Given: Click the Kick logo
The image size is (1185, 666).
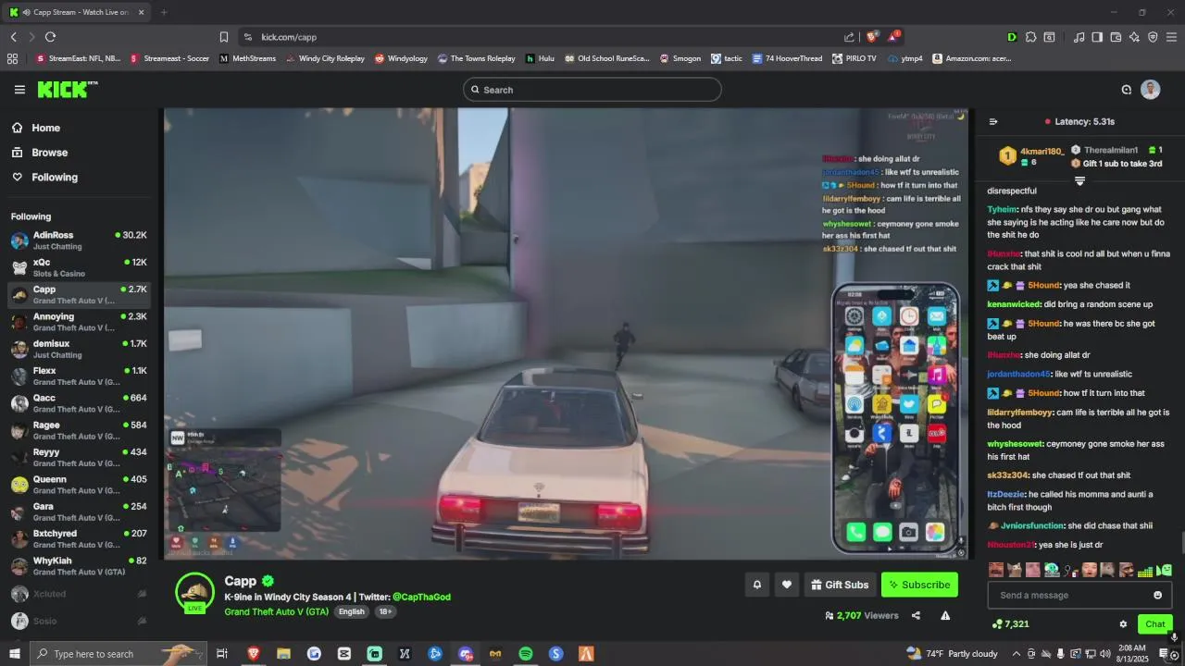Looking at the screenshot, I should pos(67,89).
